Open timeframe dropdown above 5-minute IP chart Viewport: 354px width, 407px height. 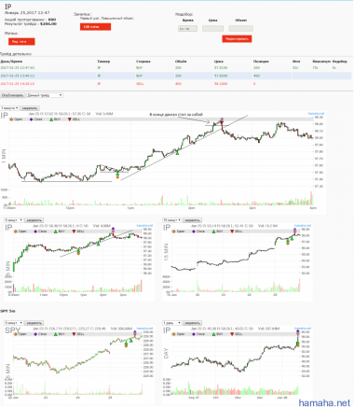(x=14, y=220)
